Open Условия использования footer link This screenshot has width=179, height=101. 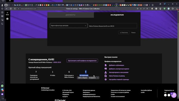(118, 97)
